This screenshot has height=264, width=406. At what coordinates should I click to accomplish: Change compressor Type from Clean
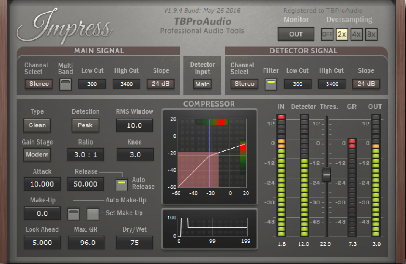coord(37,125)
